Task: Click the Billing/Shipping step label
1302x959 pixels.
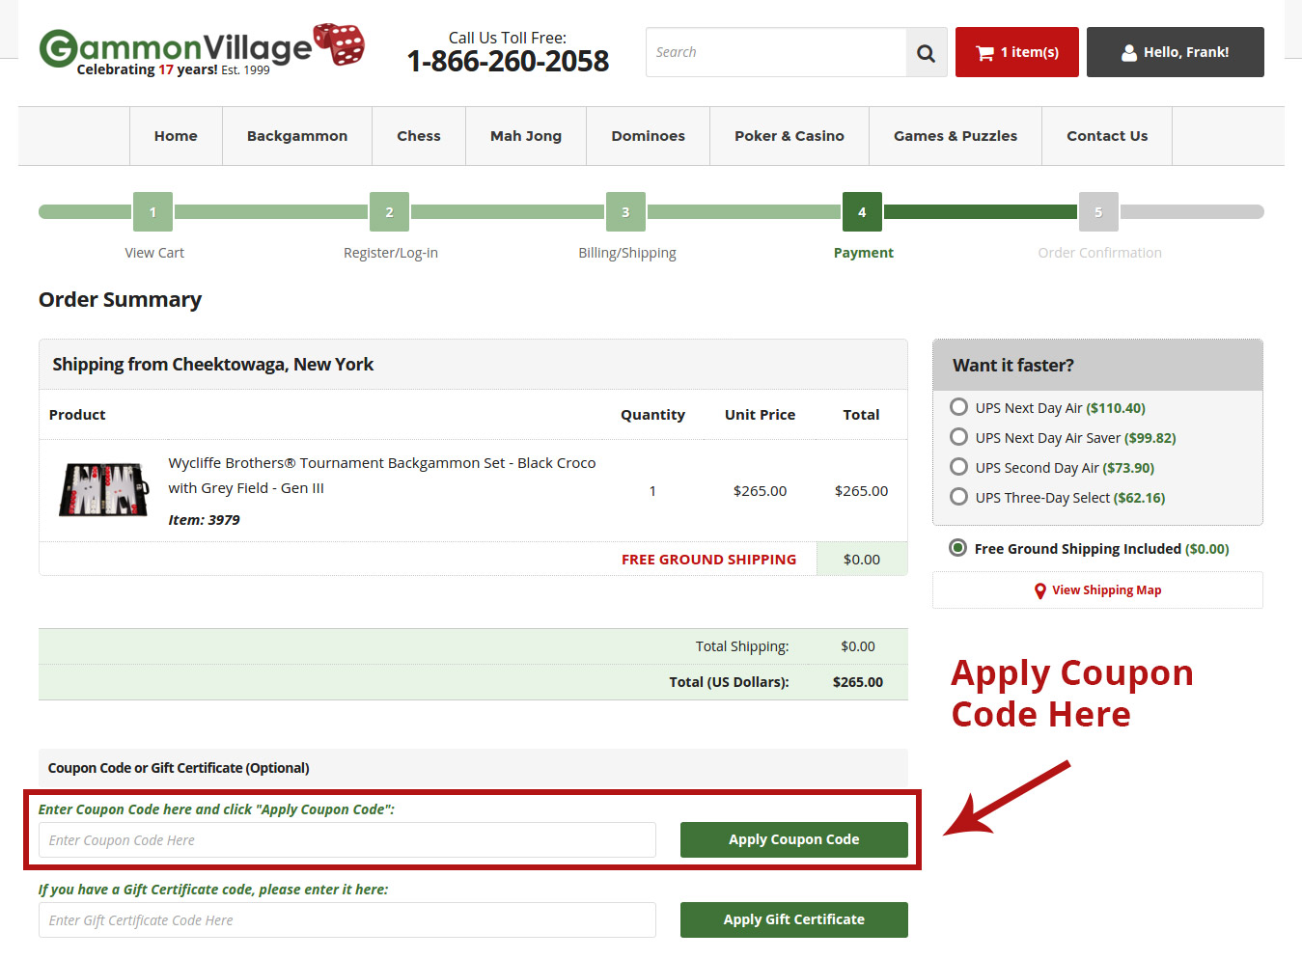Action: [627, 253]
